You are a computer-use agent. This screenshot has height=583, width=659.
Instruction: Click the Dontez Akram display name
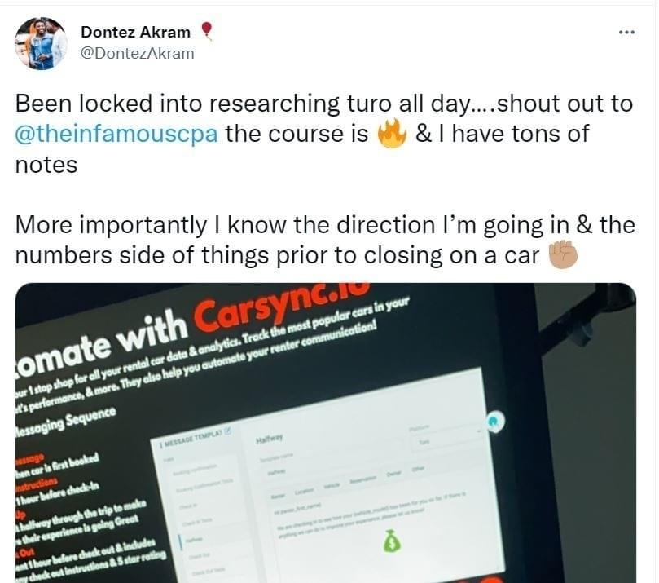(x=135, y=32)
